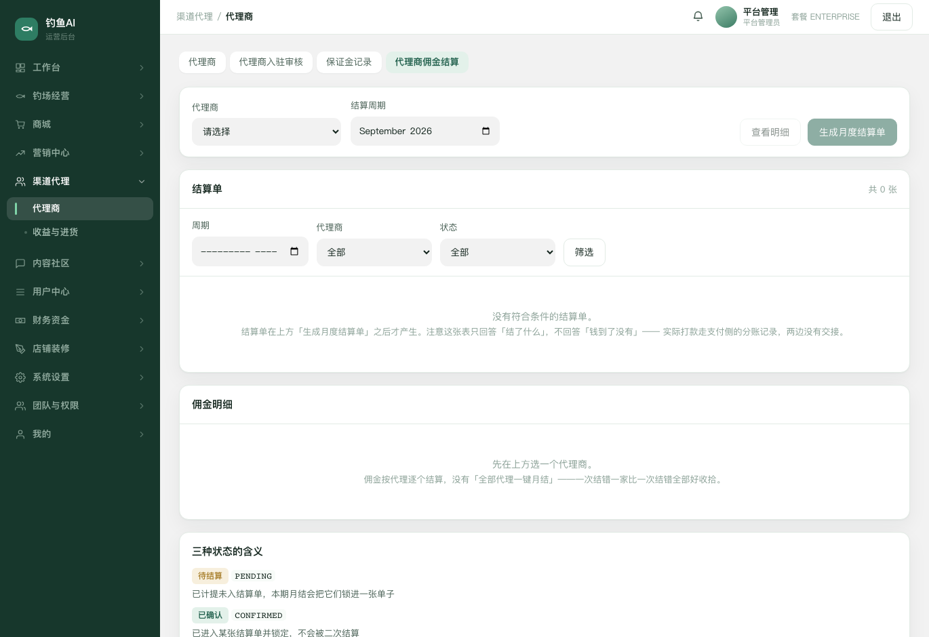
Task: Click the 营销中心 trend arrow icon
Action: click(20, 153)
